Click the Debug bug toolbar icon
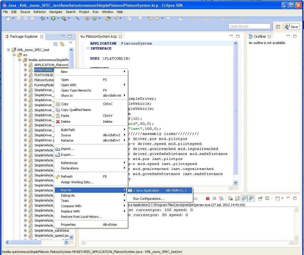 coord(43,18)
